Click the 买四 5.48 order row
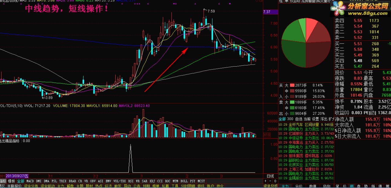The height and width of the screenshot is (188, 391). click(x=363, y=61)
